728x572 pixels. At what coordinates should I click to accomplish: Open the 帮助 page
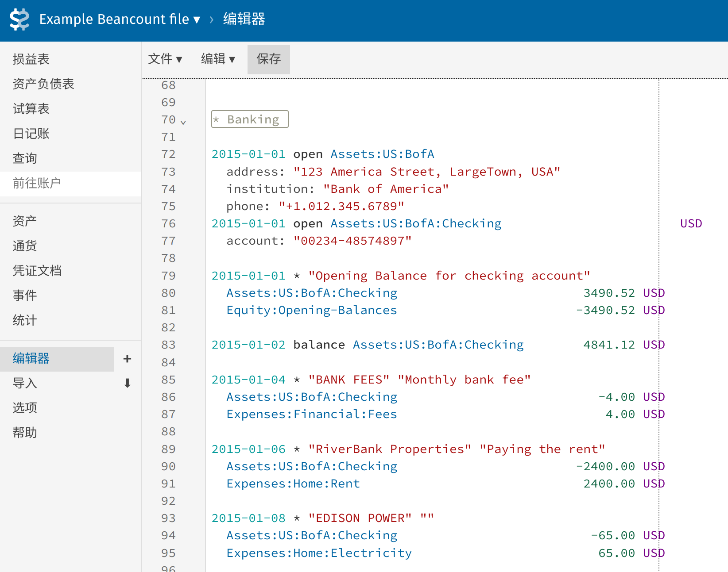[x=25, y=433]
